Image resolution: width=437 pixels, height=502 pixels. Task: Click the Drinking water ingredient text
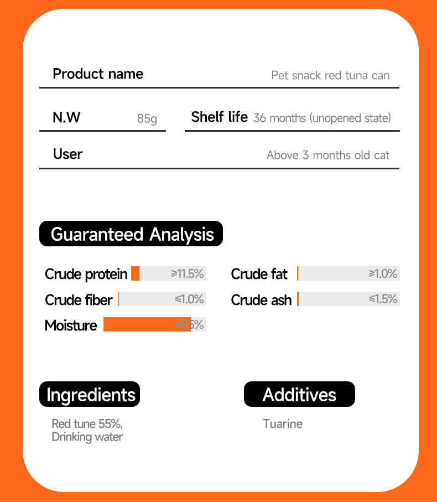pyautogui.click(x=87, y=437)
